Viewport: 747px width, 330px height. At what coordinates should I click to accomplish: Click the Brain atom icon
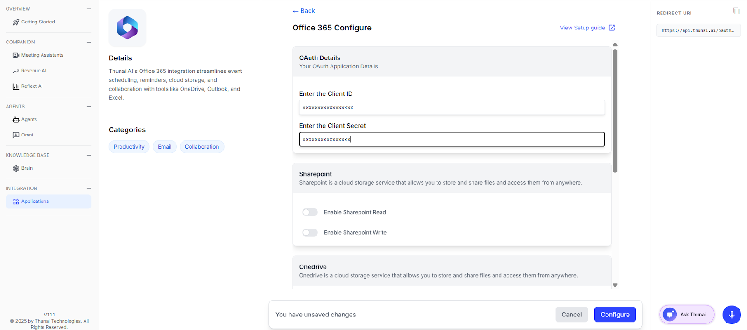tap(16, 168)
